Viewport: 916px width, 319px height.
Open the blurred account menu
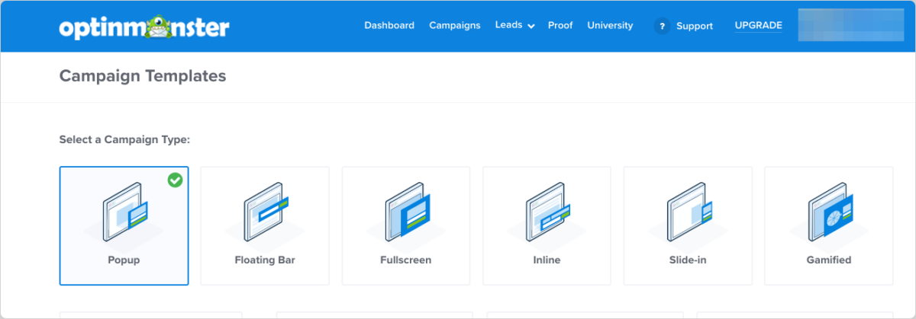point(852,25)
